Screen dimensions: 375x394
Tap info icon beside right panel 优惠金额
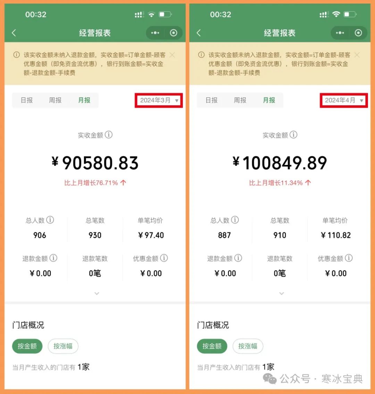[x=349, y=258]
